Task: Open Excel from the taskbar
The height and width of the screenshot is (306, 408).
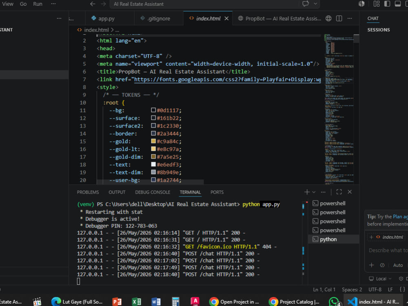Action: pos(136,302)
